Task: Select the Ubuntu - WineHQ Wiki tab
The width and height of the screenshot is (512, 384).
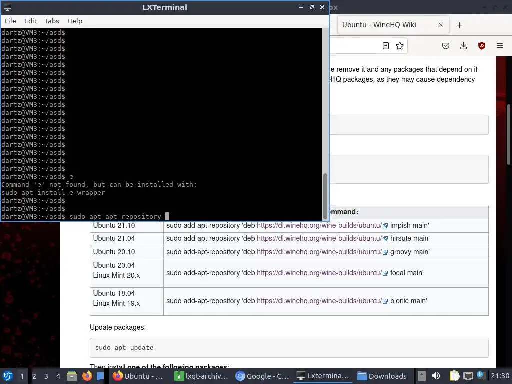Action: [393, 25]
